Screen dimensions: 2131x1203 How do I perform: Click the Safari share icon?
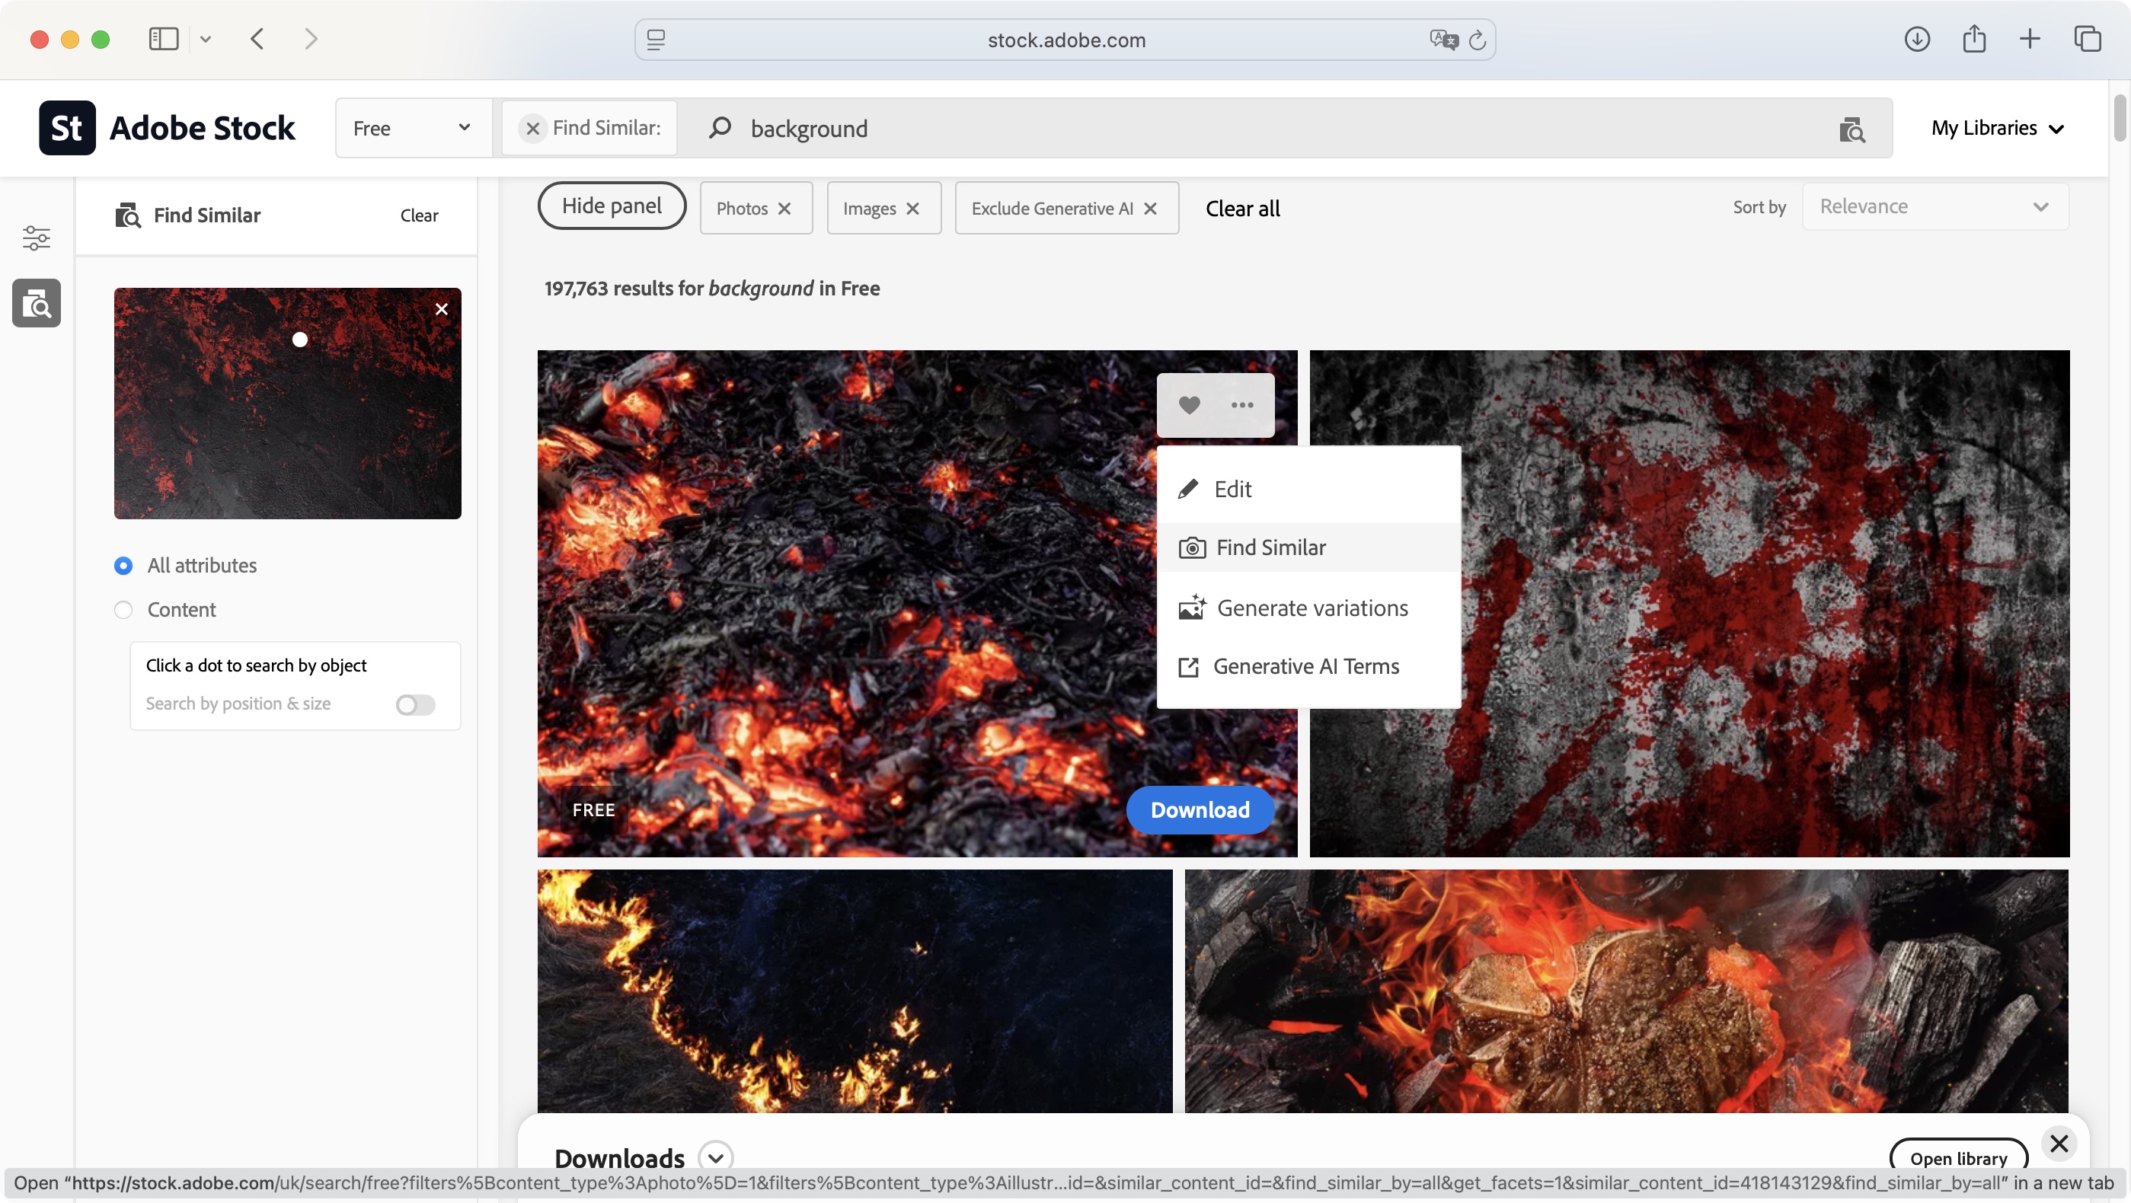[x=1974, y=38]
